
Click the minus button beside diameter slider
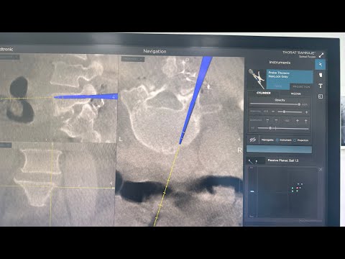coord(273,112)
